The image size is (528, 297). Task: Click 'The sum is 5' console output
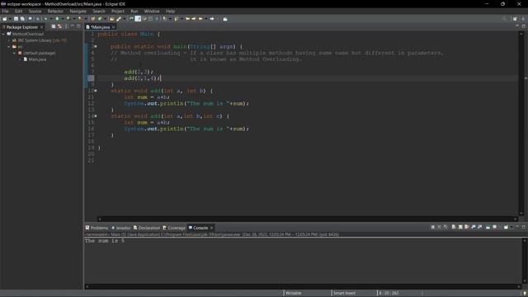[105, 241]
